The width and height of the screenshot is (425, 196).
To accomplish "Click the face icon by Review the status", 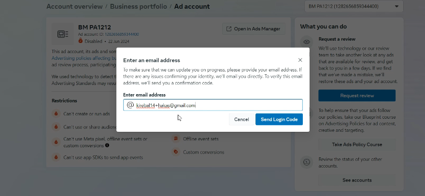I will point(306,162).
